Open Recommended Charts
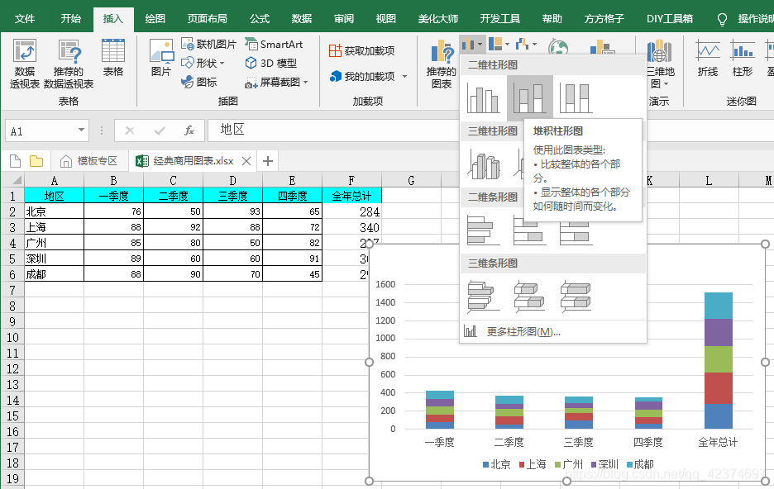Image resolution: width=774 pixels, height=489 pixels. coord(442,64)
